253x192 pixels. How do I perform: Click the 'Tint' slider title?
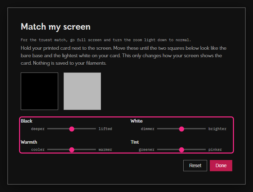(135, 142)
